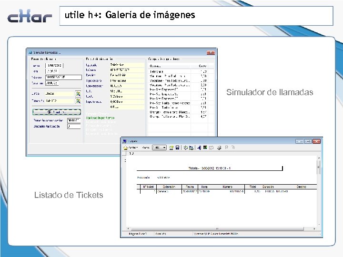Click the Extensión column header in Tickets report
Image resolution: width=343 pixels, height=257 pixels.
(169, 187)
